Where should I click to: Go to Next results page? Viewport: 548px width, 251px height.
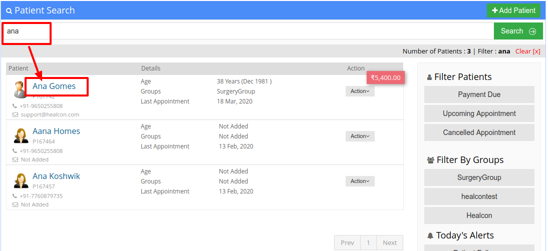click(x=390, y=242)
